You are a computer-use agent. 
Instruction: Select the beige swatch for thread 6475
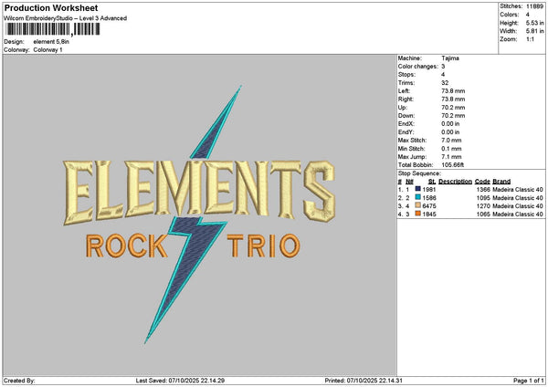417,205
